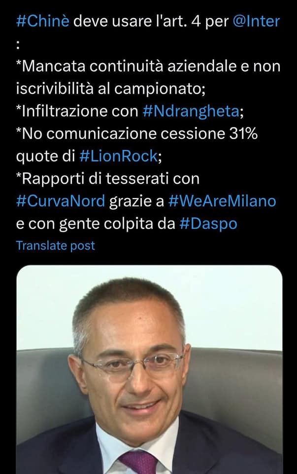
Task: Follow the #WeAreMilano hashtag
Action: (x=222, y=201)
